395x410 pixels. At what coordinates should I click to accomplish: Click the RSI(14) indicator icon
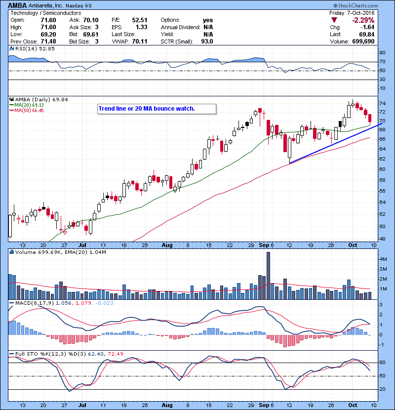coord(11,48)
